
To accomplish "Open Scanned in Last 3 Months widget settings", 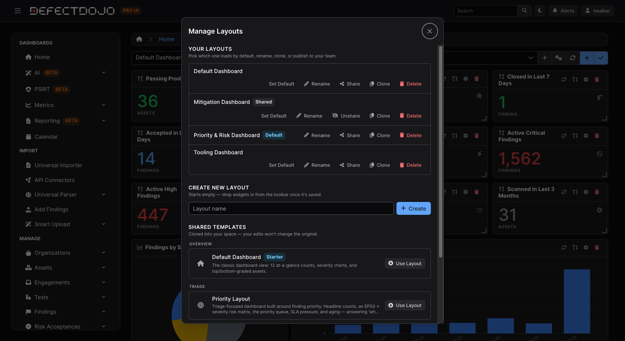I will (x=586, y=192).
